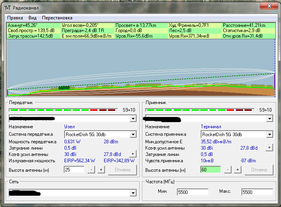This screenshot has height=207, width=281.
Task: Increase transmitter antenna height with plus button
Action: click(101, 169)
